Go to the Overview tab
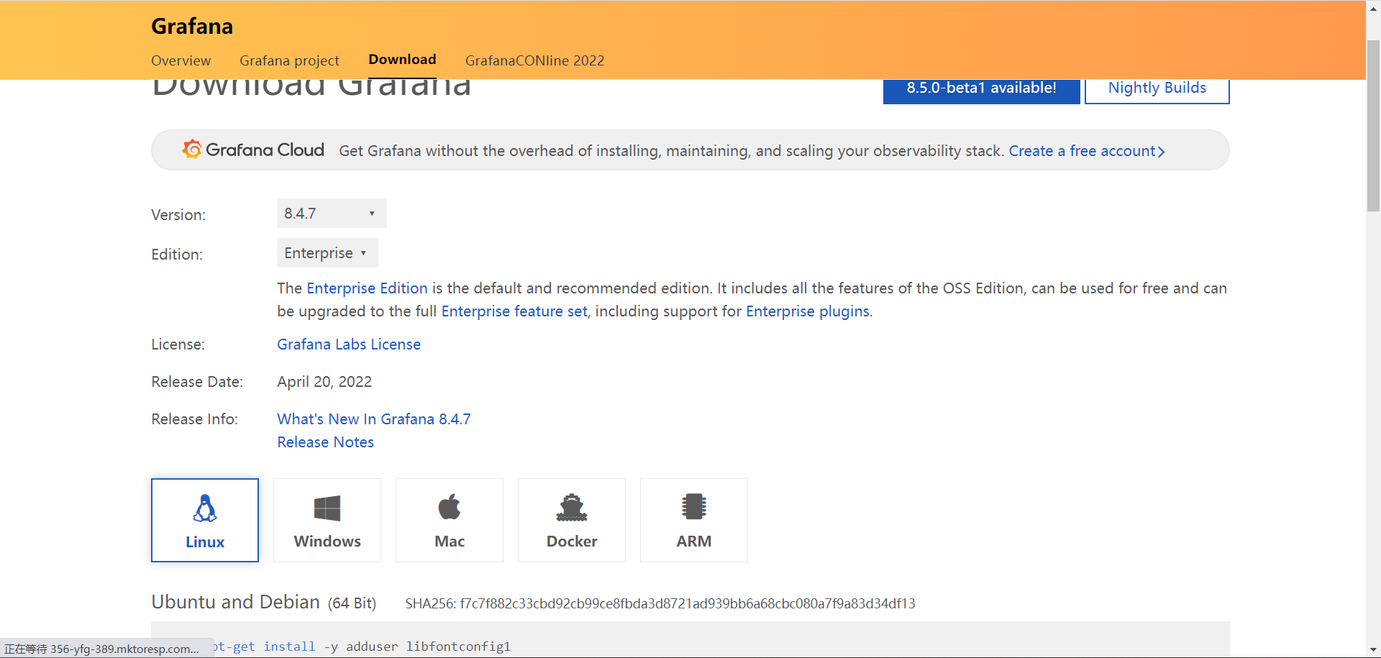 181,60
